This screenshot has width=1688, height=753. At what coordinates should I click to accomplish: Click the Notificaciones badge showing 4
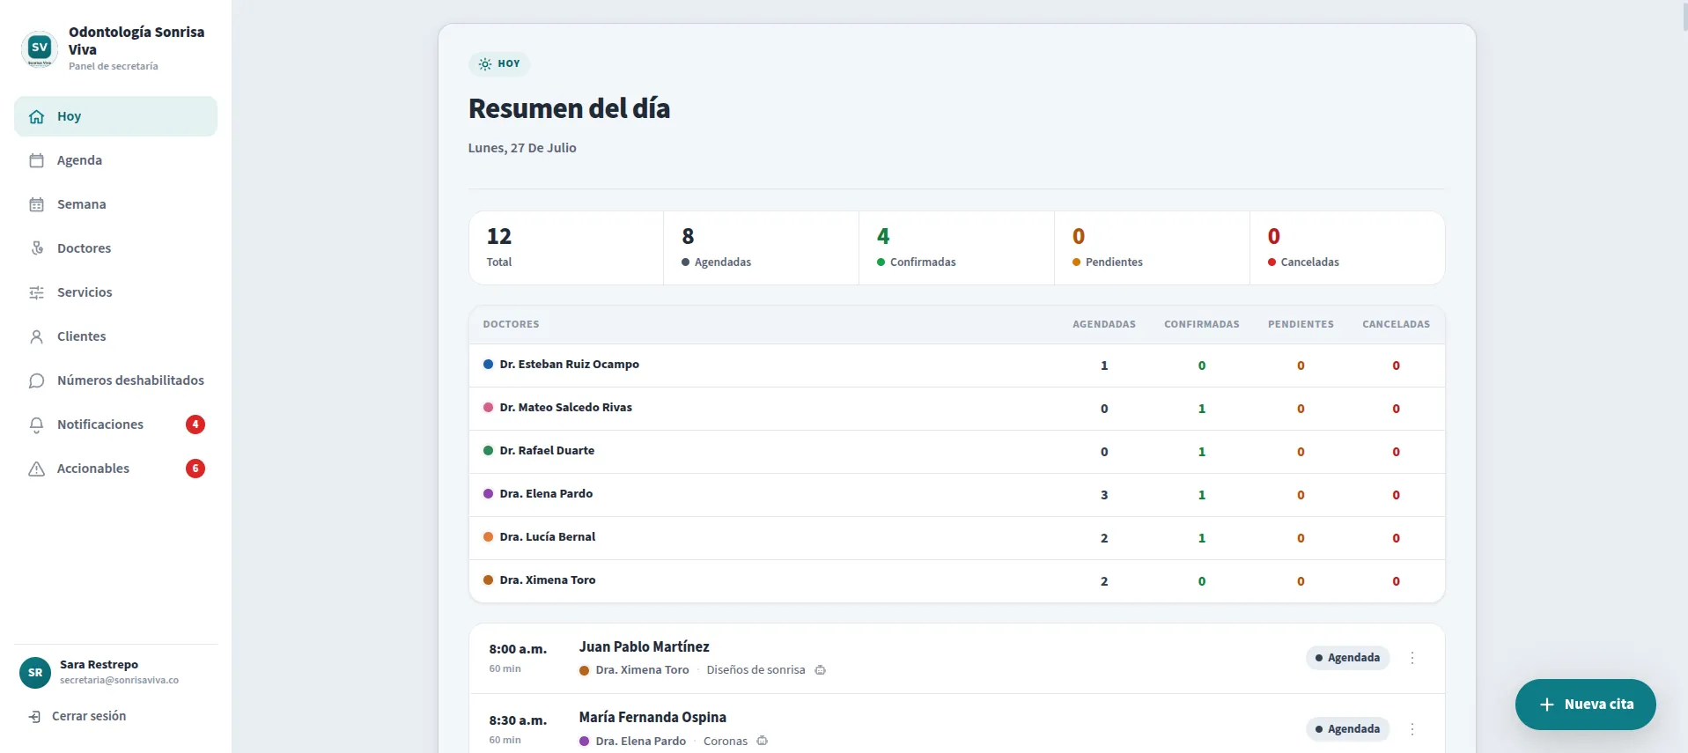pyautogui.click(x=195, y=424)
